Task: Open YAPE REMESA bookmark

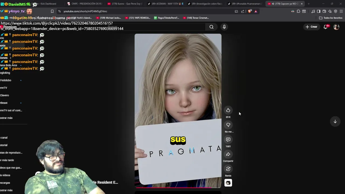Action: pos(137,18)
